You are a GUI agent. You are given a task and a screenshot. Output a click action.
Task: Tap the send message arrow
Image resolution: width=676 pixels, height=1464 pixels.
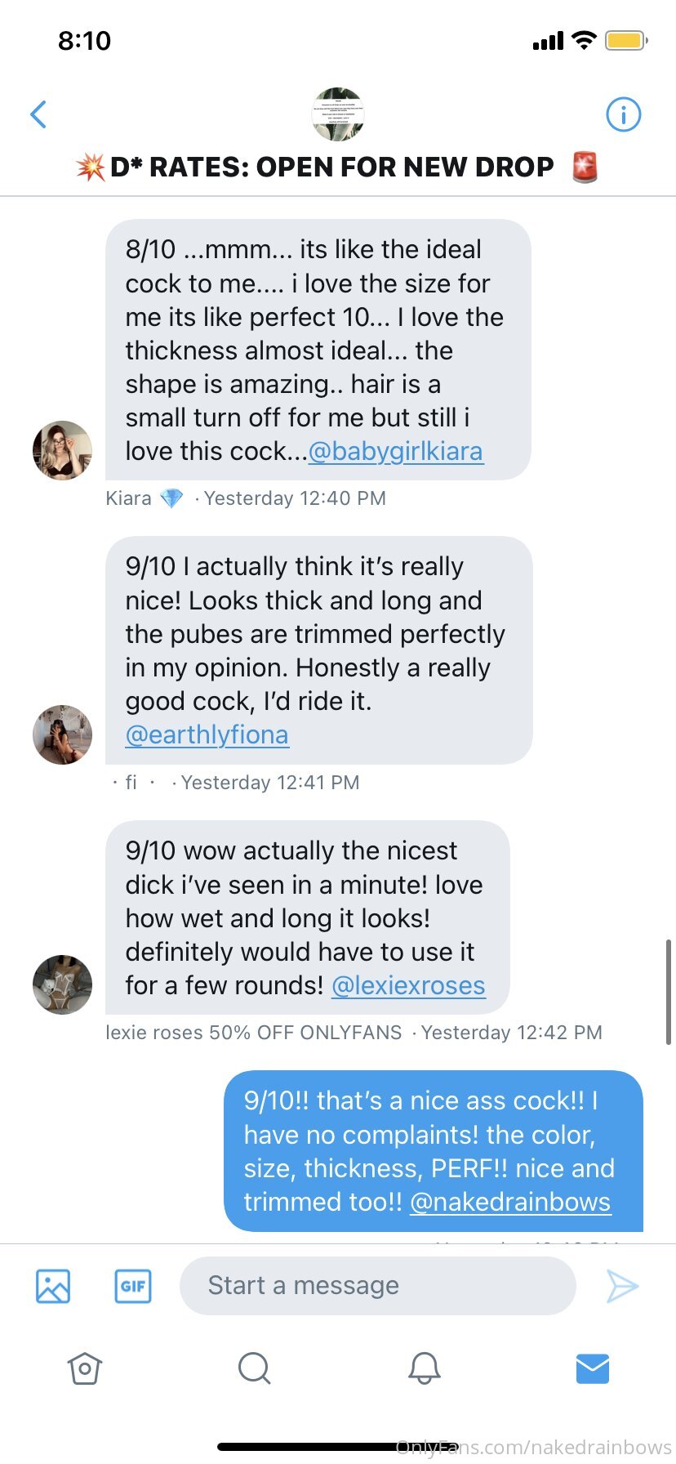622,1286
